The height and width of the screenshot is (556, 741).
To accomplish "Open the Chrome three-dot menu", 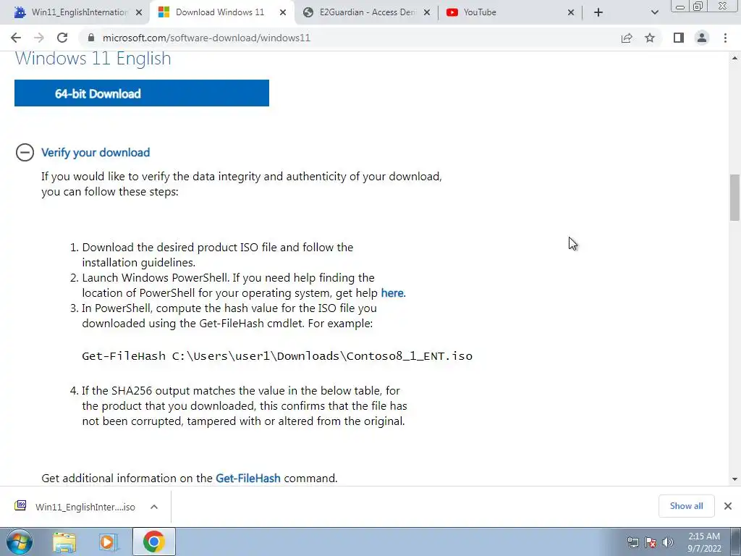I will click(725, 38).
